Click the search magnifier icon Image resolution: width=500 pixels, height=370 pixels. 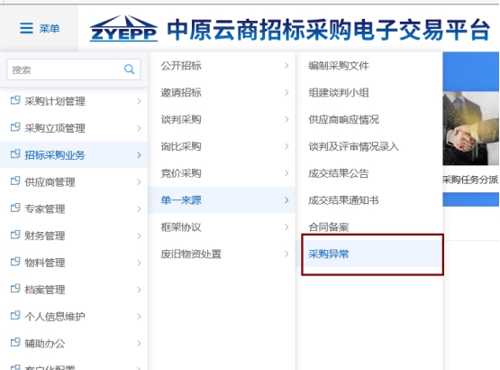point(129,69)
